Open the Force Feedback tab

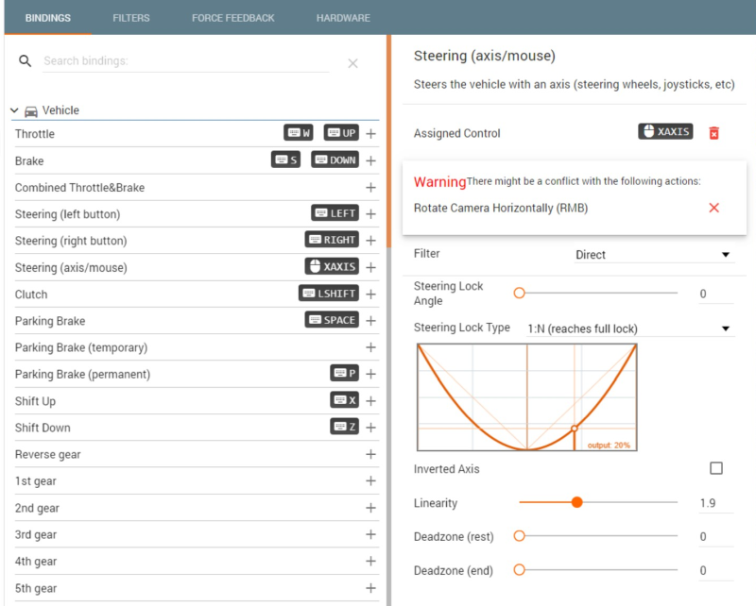tap(232, 18)
